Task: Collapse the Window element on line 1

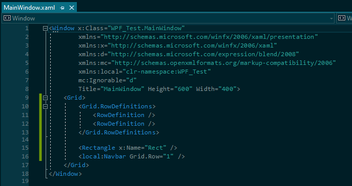Action: point(46,28)
